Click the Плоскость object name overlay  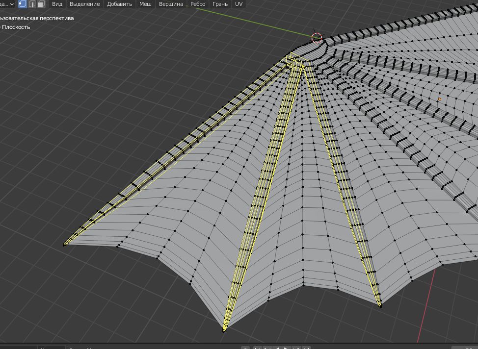16,27
